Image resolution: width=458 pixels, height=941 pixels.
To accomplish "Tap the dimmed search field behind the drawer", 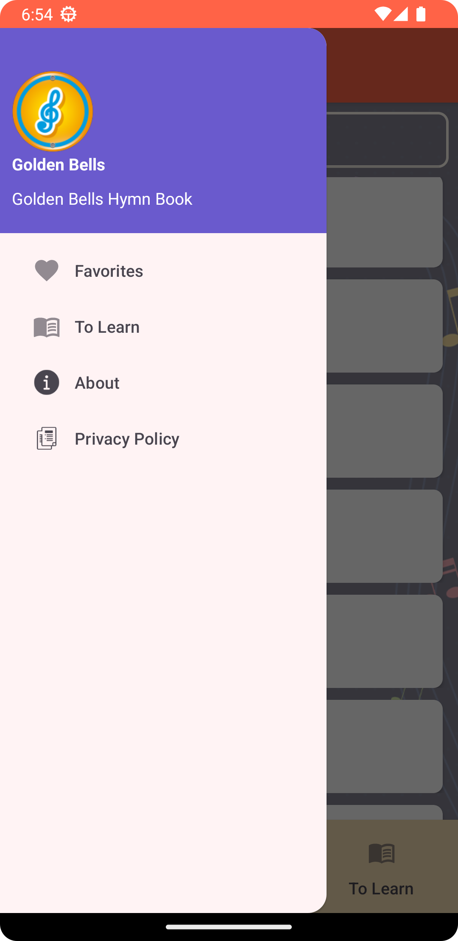I will tap(387, 139).
